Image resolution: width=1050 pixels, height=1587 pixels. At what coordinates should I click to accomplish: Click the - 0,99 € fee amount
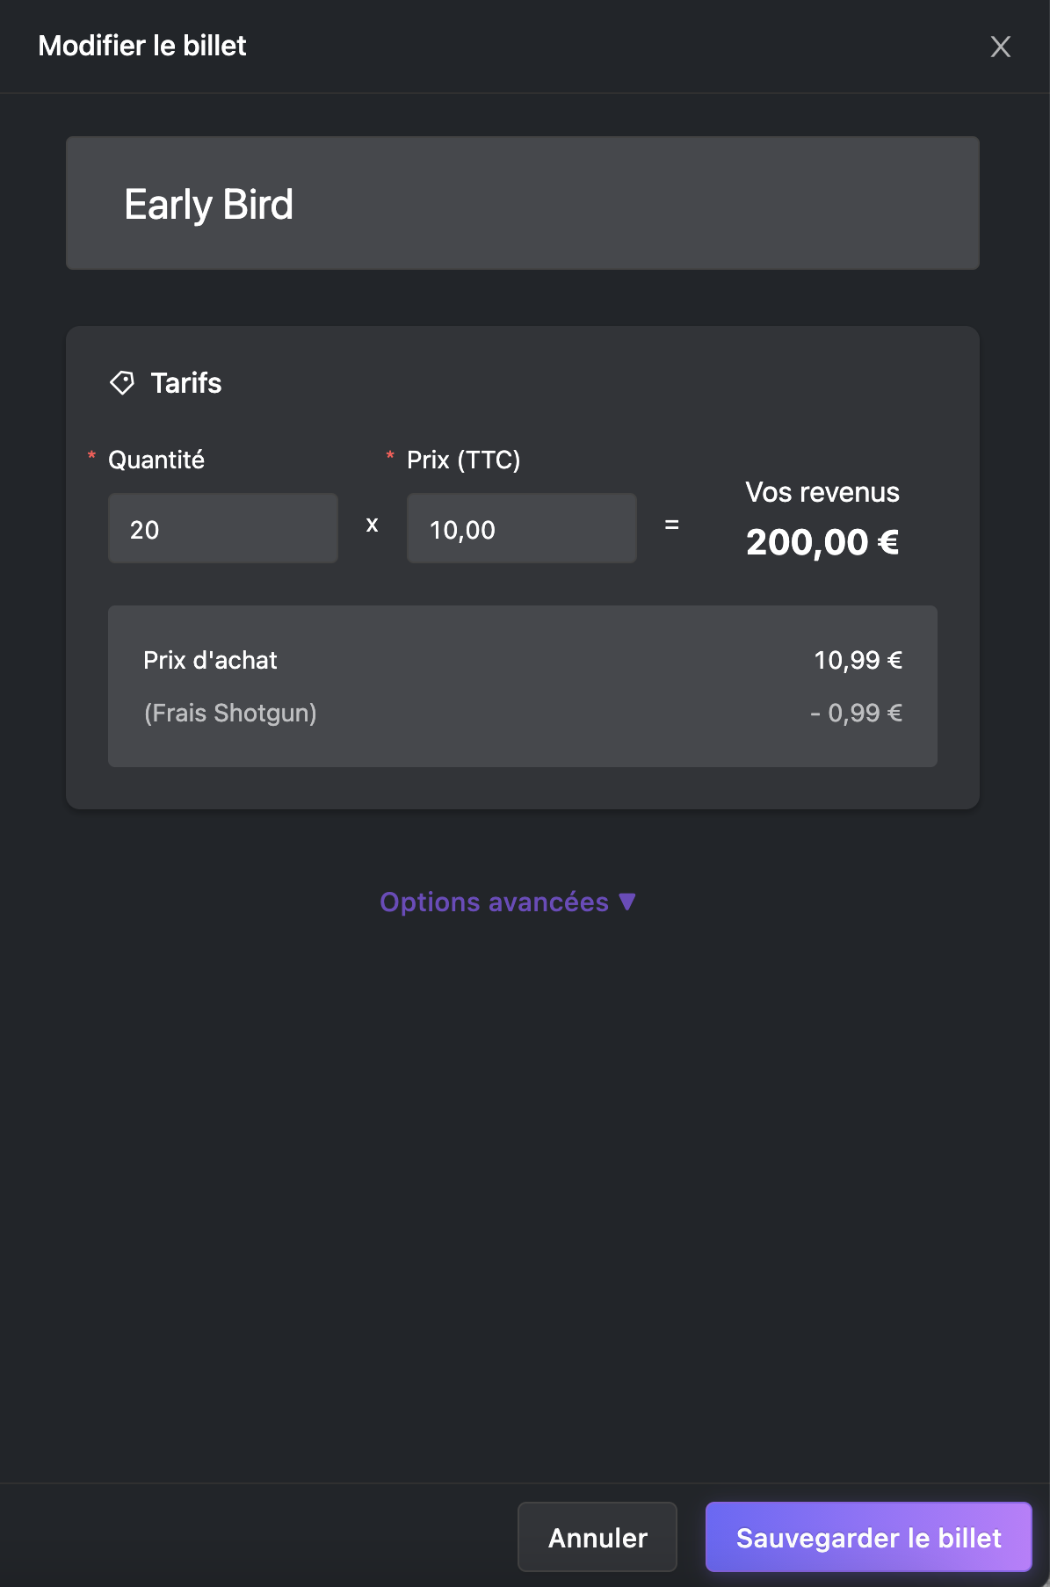(x=856, y=713)
